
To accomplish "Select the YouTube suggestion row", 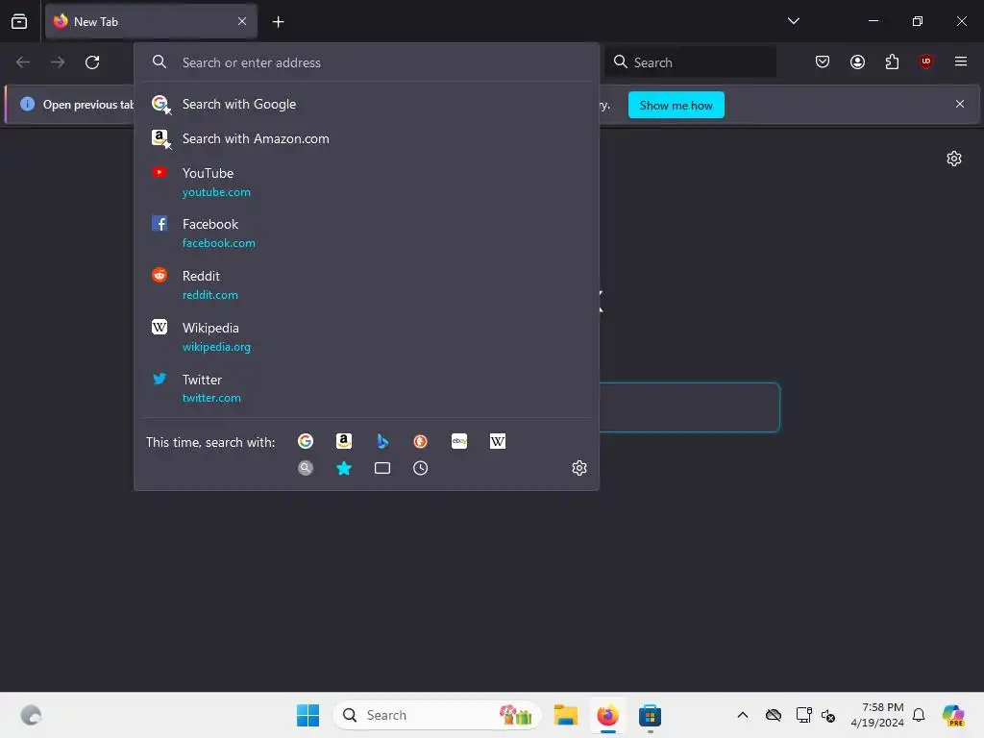I will click(366, 182).
